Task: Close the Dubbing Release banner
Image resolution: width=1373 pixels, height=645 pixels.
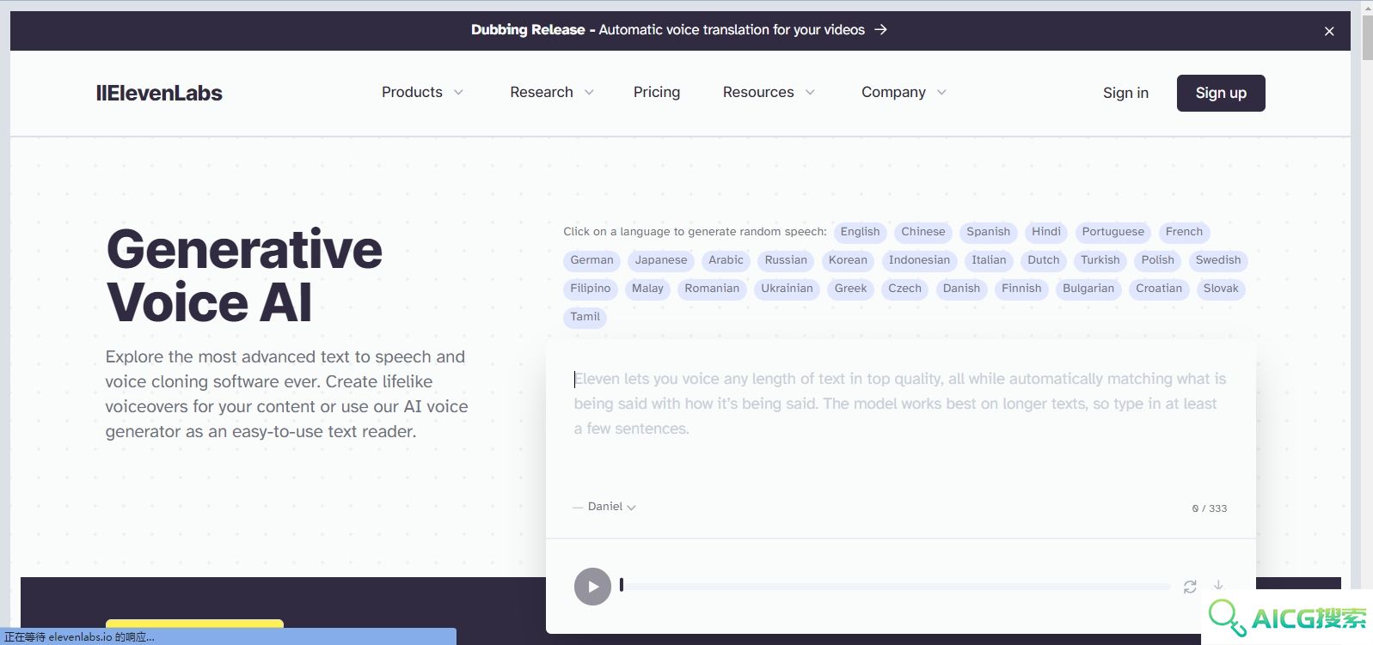Action: click(x=1329, y=31)
